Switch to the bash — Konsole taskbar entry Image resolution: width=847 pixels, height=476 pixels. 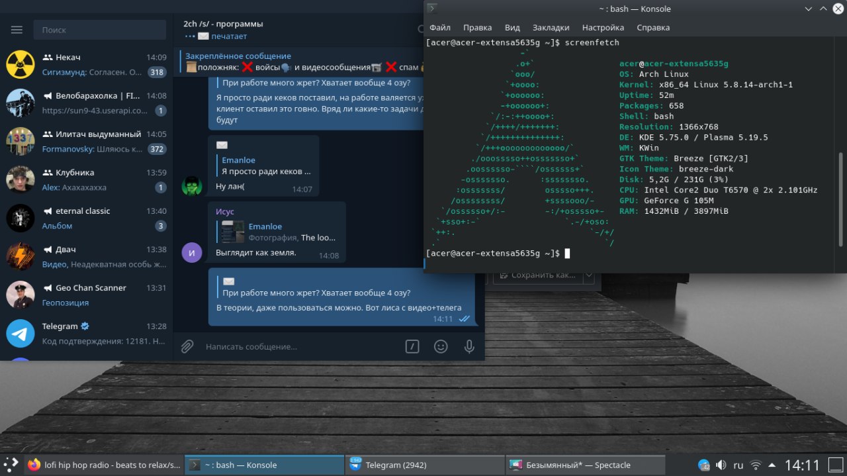coord(263,465)
